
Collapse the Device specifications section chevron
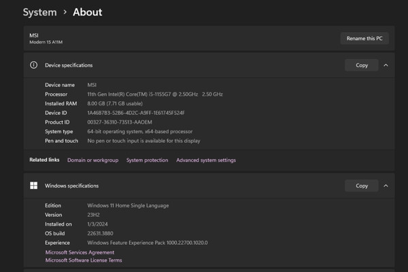(x=386, y=65)
